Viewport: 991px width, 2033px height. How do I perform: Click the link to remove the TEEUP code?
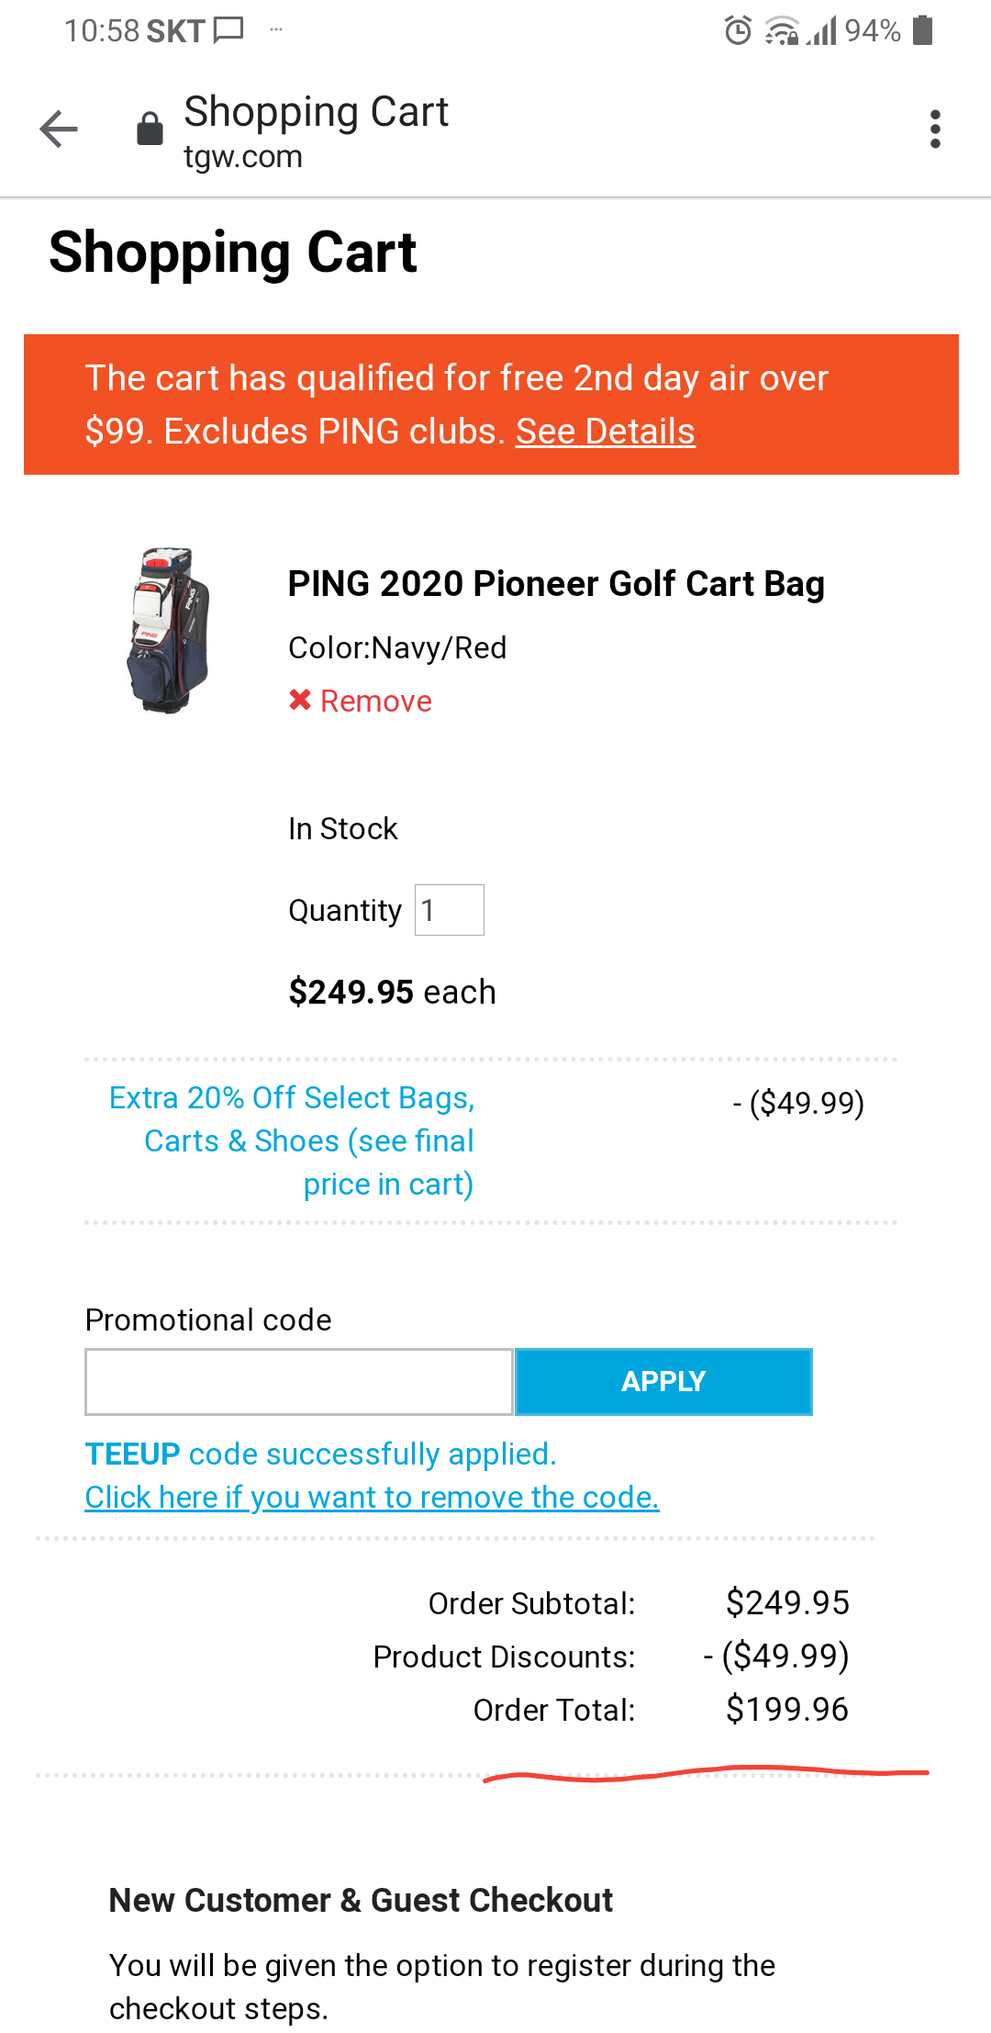click(372, 1498)
